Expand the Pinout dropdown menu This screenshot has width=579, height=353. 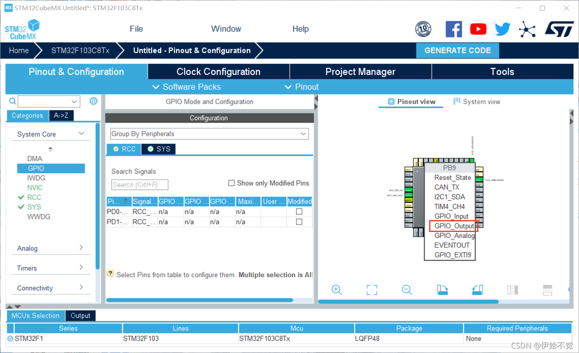302,87
